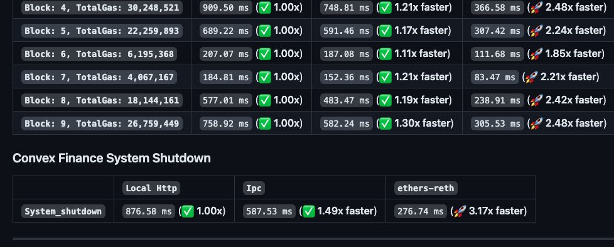Screen dimensions: 614x247
Task: Select the 'Block: 8, TotalGas: 18,144,161' cell
Action: (102, 100)
